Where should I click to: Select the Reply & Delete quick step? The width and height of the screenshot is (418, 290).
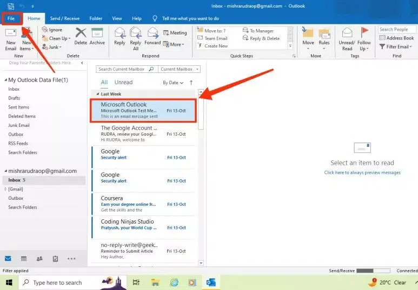261,38
